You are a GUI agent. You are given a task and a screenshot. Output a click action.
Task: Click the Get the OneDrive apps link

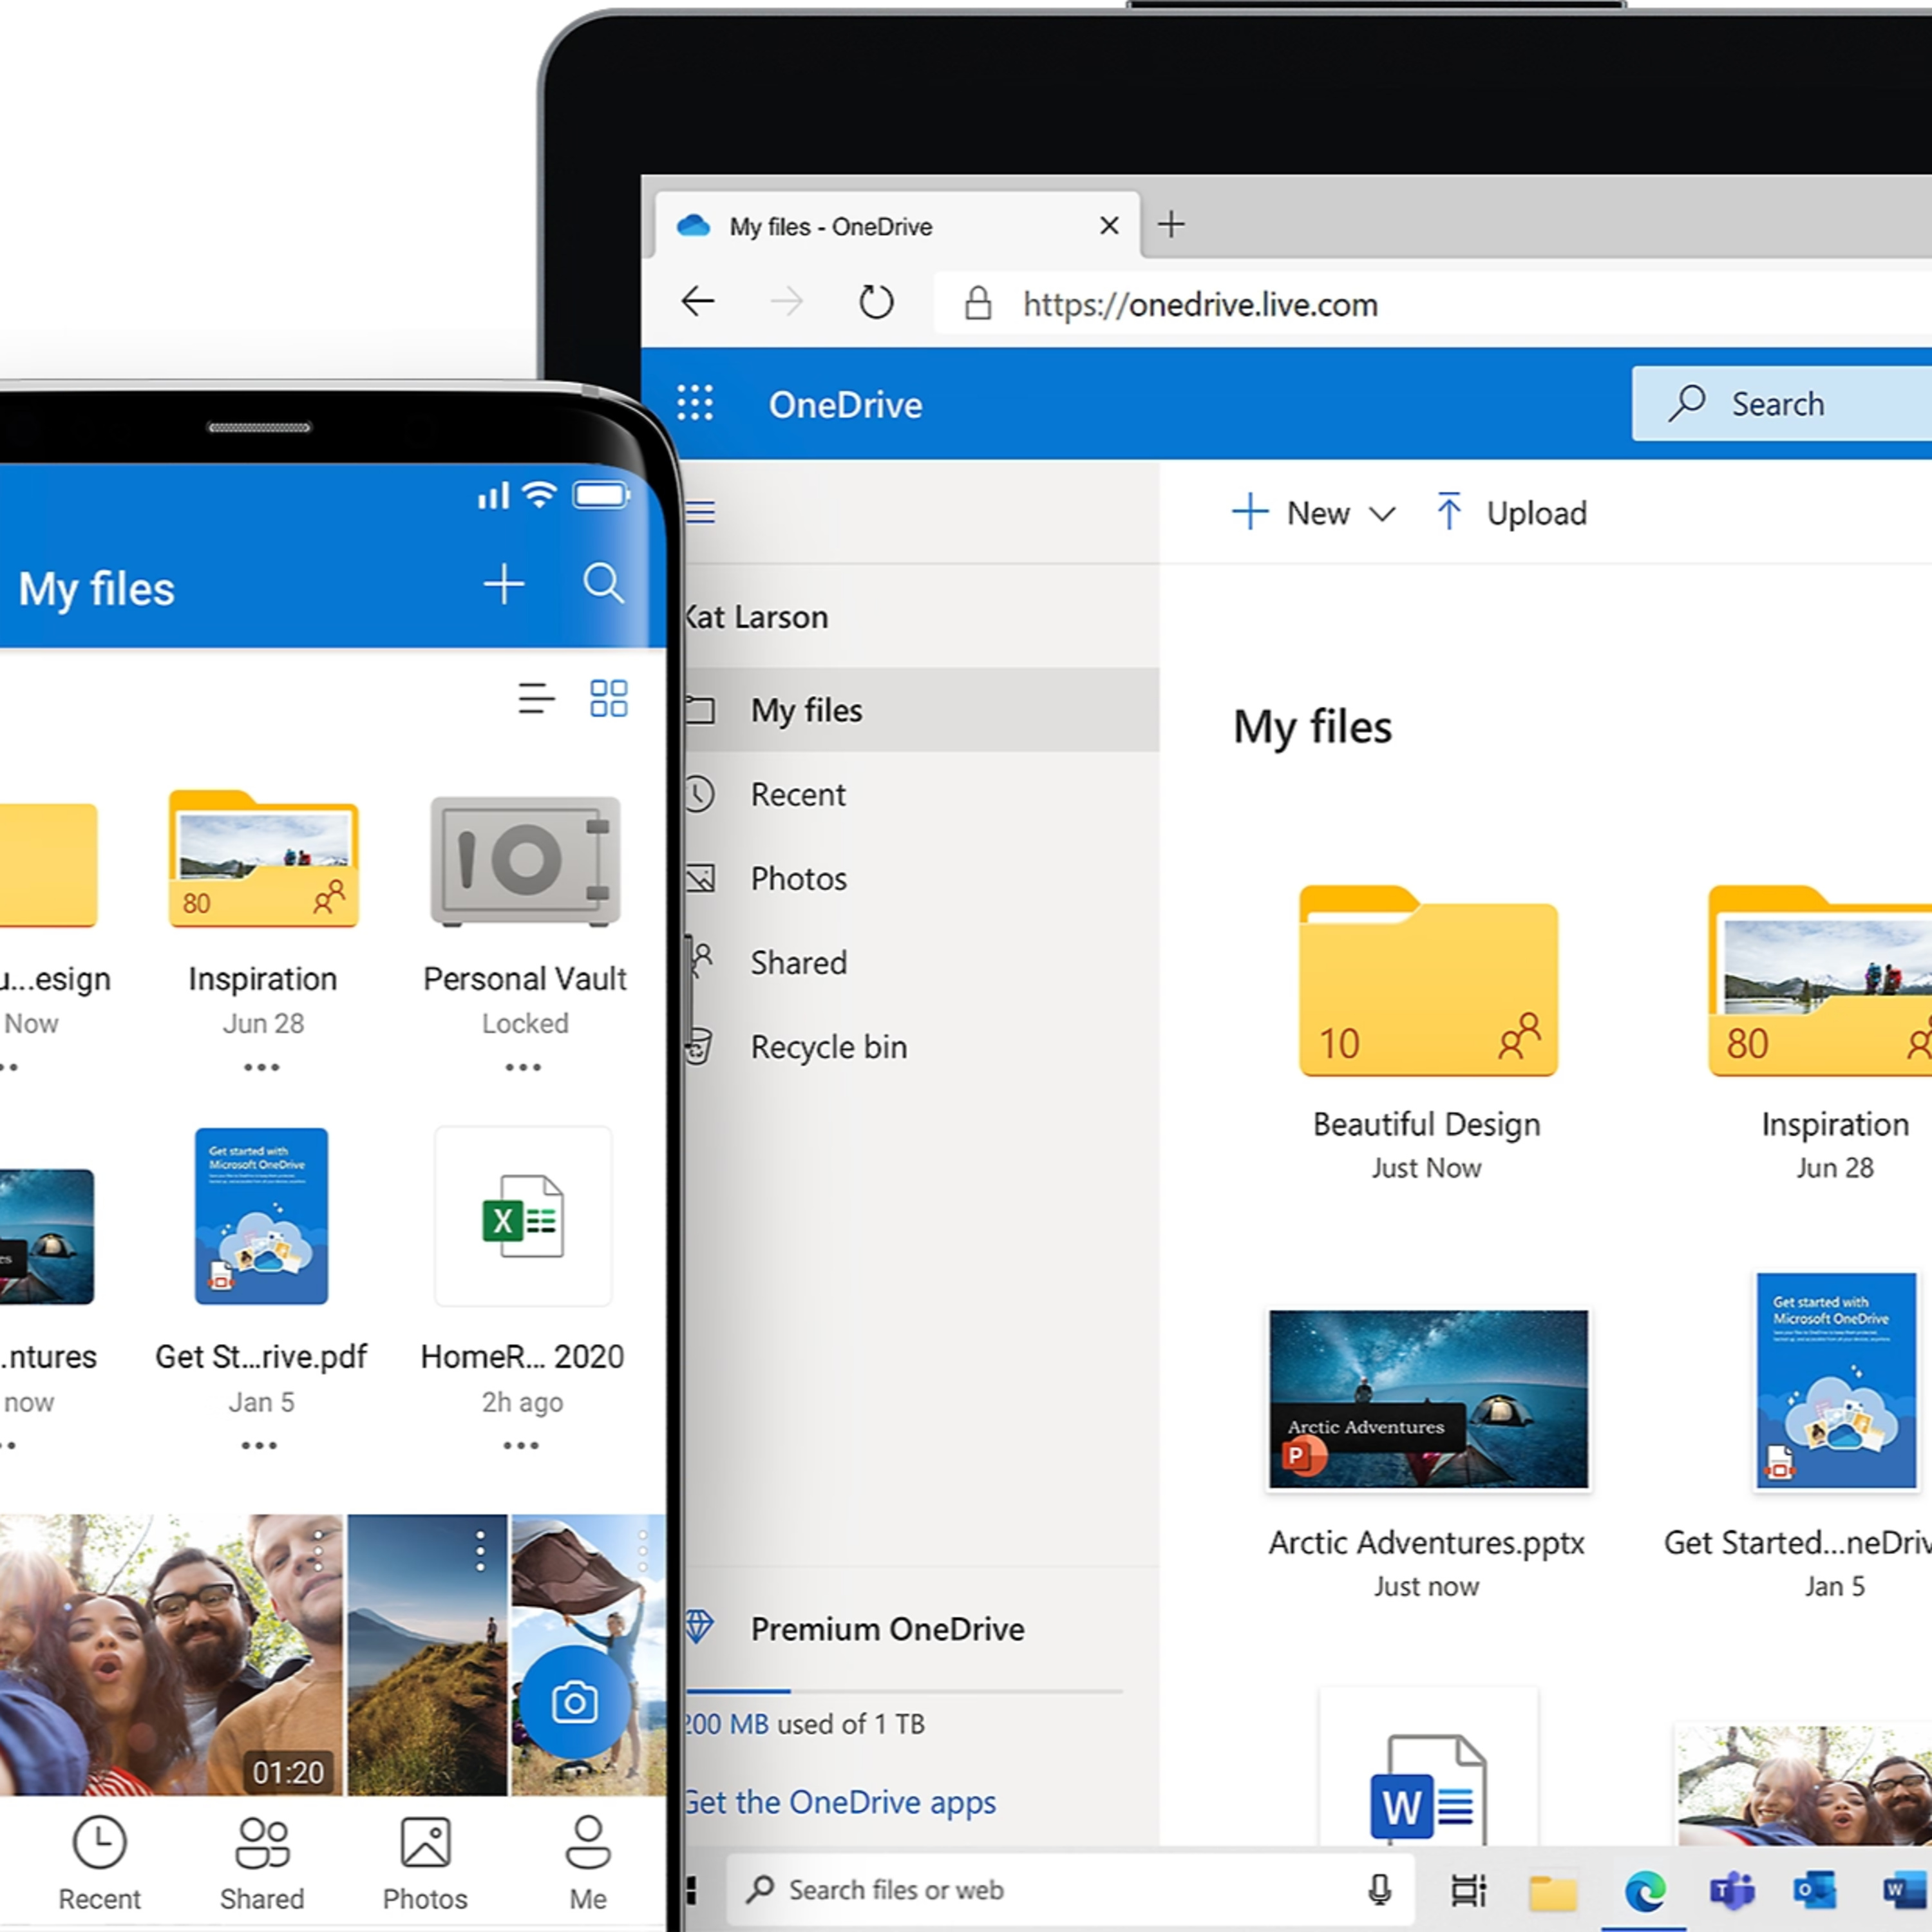pos(841,1802)
